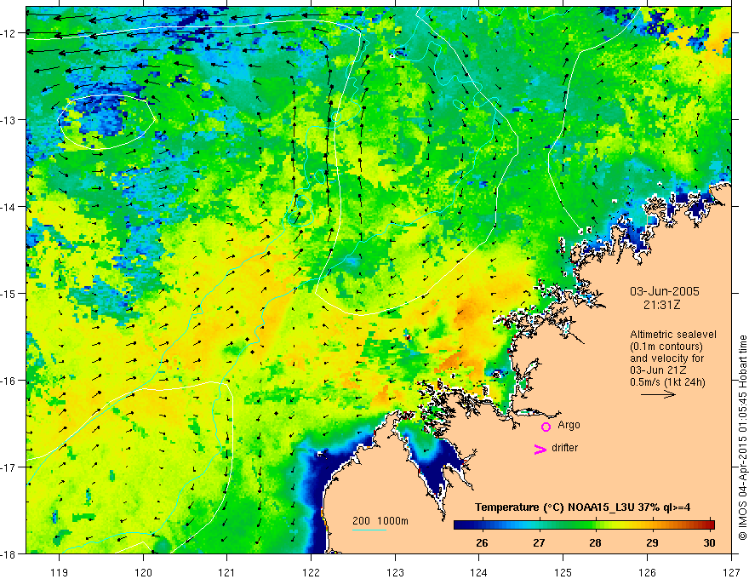Click the 'Altimetric sealevel' caption text
This screenshot has width=749, height=579.
click(x=673, y=335)
